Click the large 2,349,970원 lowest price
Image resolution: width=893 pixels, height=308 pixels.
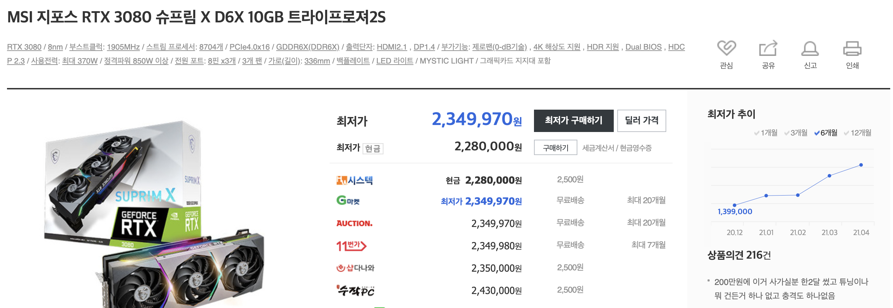coord(477,119)
